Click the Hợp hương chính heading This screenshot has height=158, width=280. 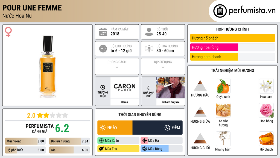click(232, 29)
